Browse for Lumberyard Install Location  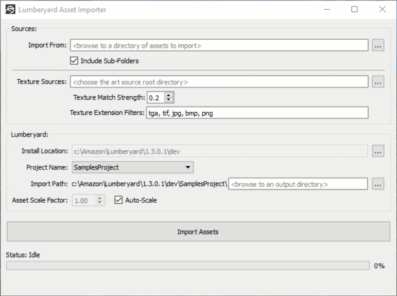(378, 151)
